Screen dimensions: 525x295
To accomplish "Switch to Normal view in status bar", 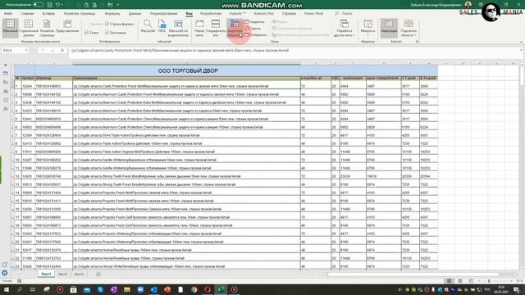I will coord(449,281).
